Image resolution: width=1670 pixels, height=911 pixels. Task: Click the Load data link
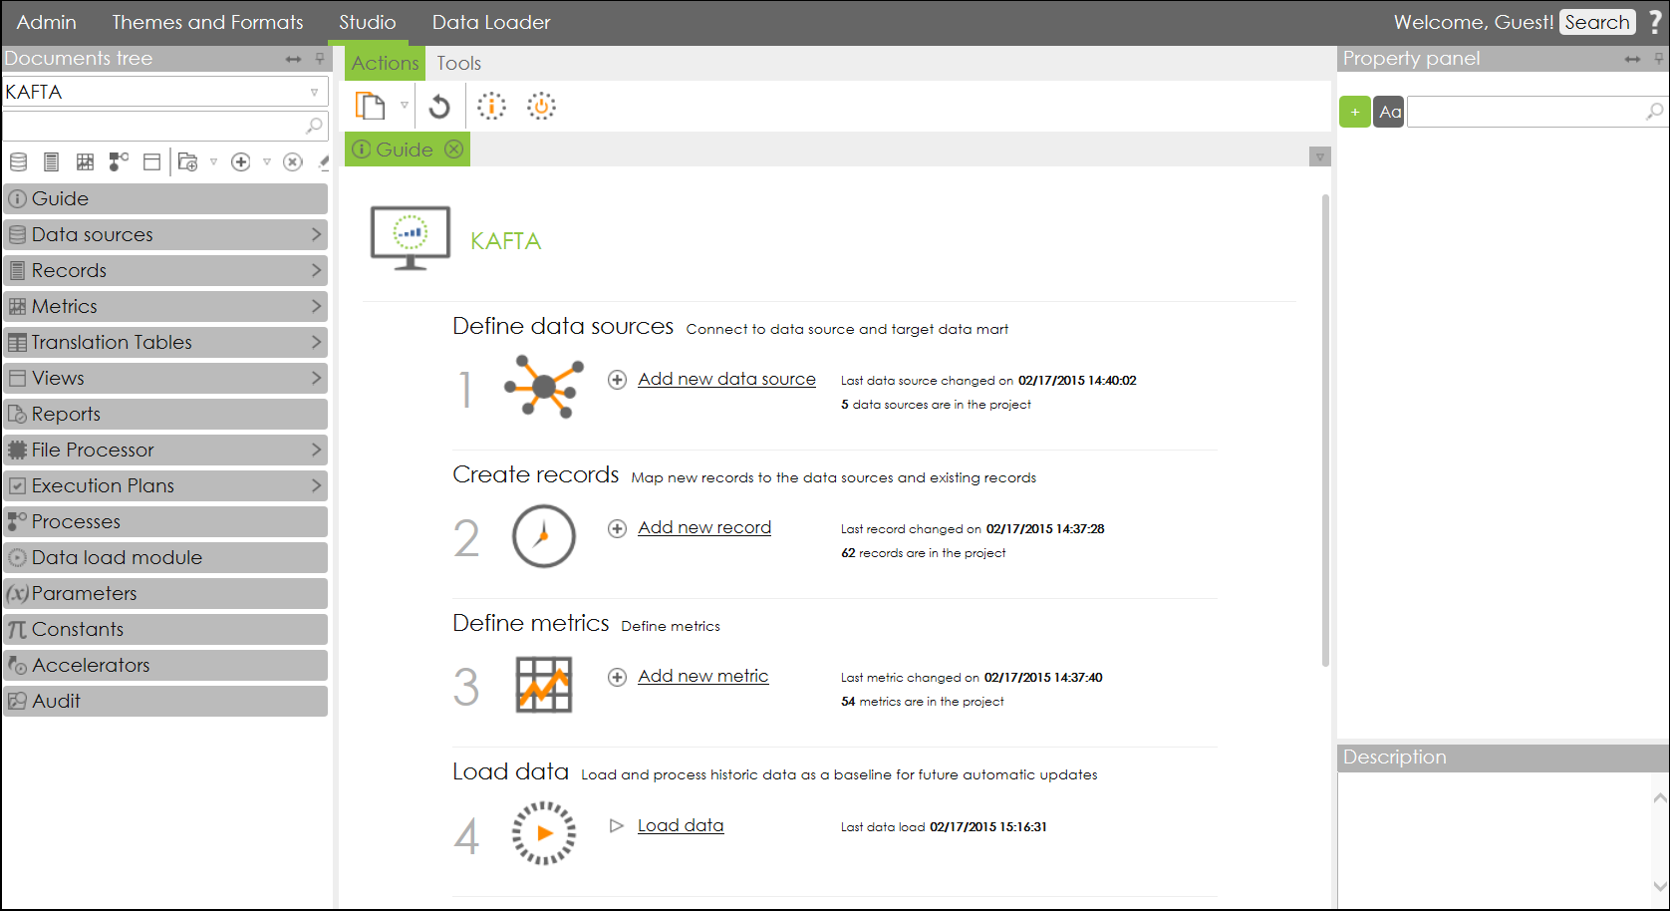[x=681, y=825]
